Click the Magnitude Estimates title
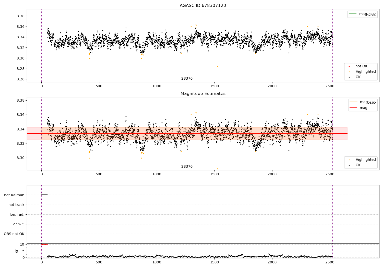383x268 pixels. click(203, 93)
